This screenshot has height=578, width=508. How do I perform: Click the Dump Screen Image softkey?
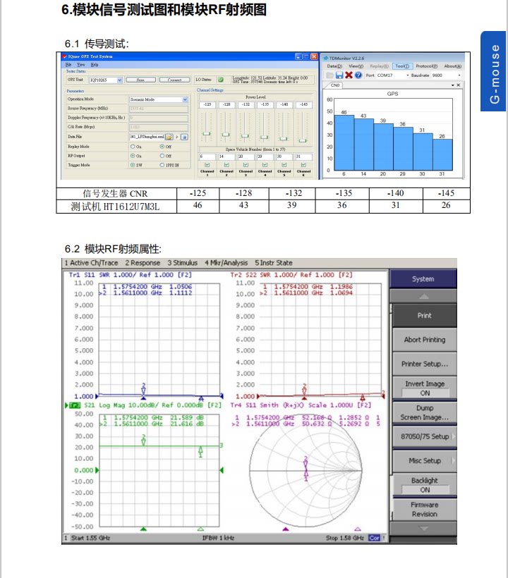[424, 412]
